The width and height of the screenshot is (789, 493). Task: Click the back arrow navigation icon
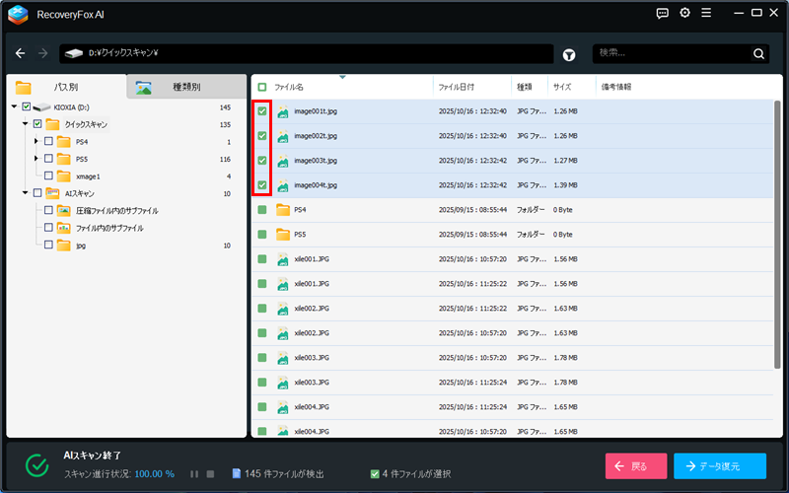(x=20, y=53)
